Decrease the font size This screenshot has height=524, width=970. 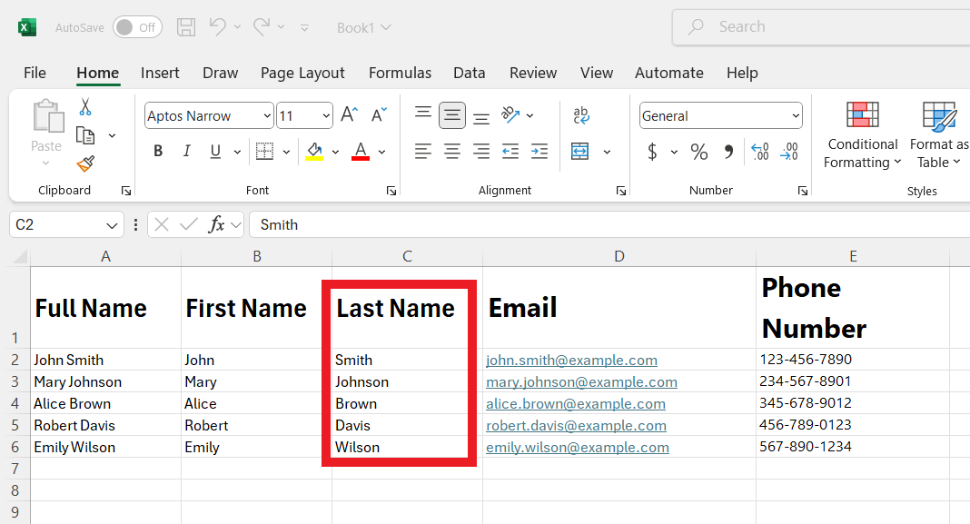(379, 115)
